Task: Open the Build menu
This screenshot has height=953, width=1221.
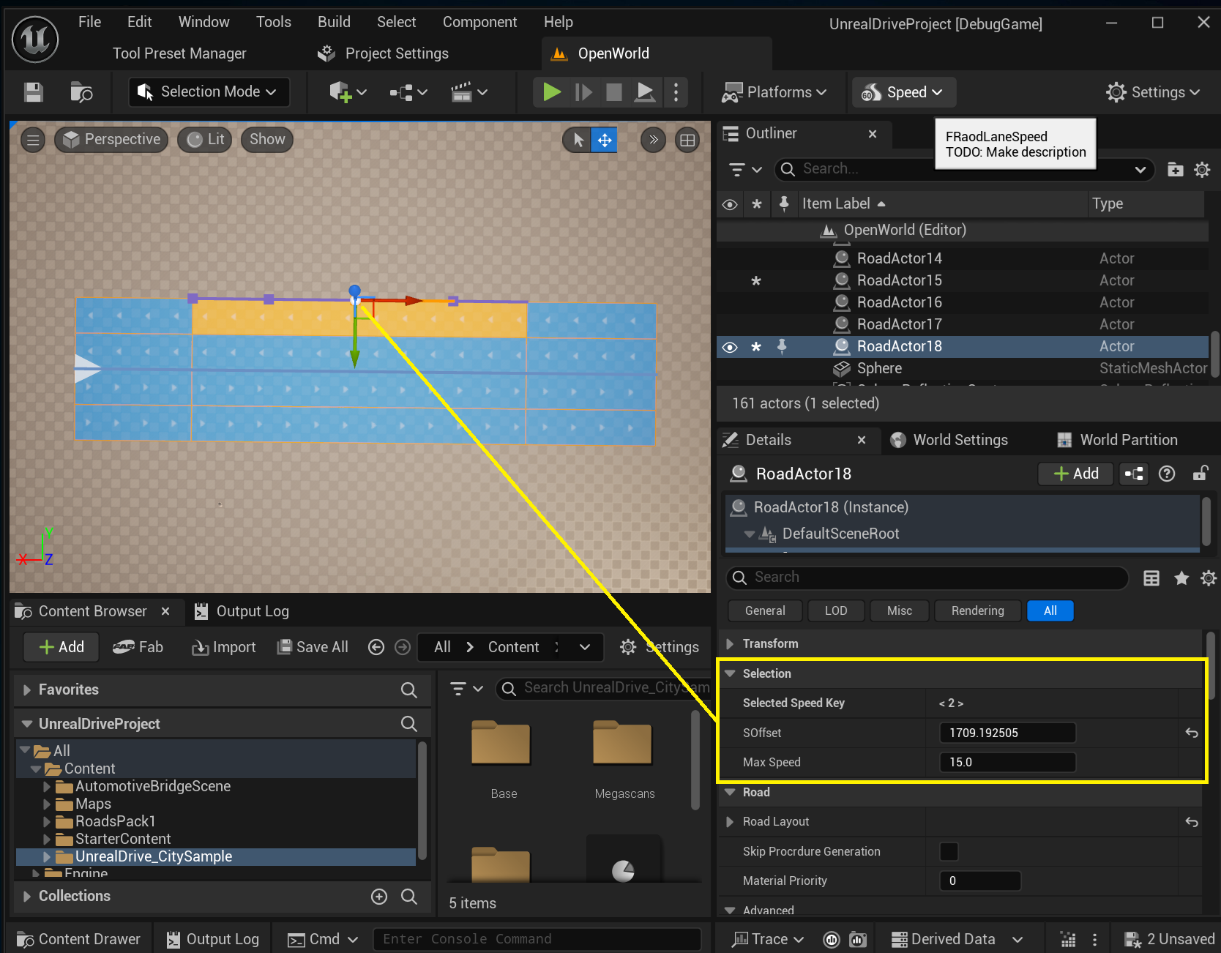Action: (x=334, y=22)
